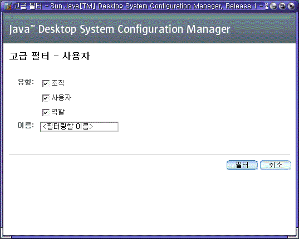Close the 고급 필터 window

coord(291,6)
